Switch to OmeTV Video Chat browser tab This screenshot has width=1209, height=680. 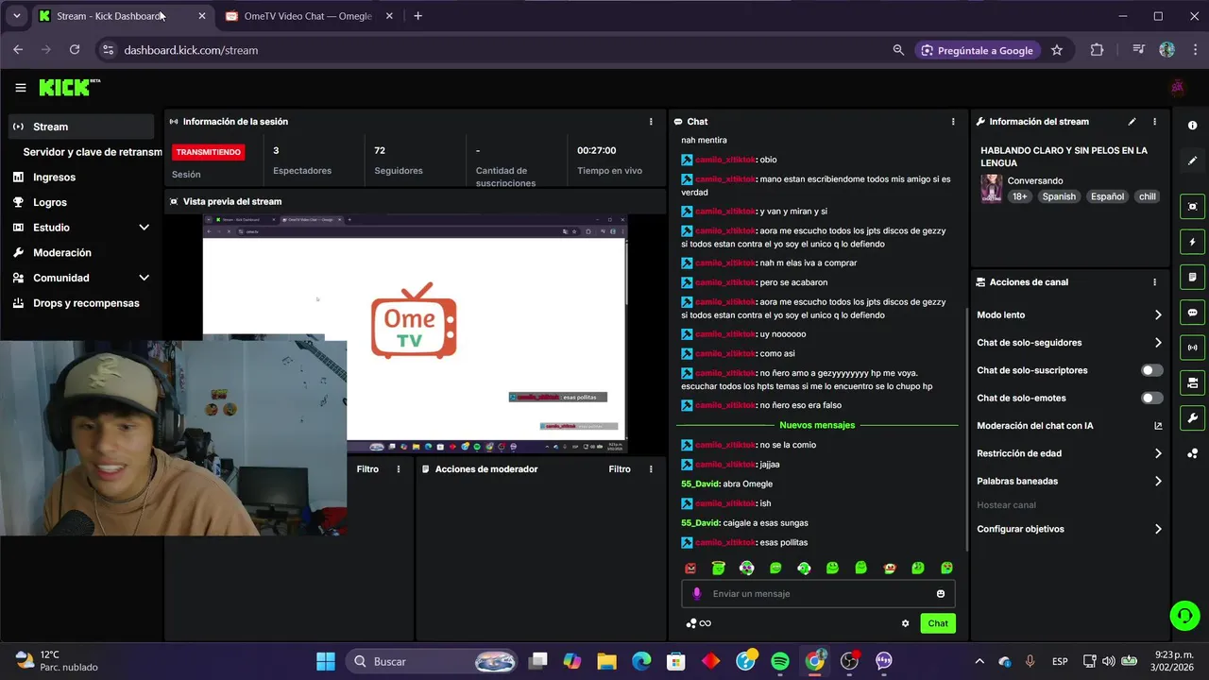click(309, 16)
